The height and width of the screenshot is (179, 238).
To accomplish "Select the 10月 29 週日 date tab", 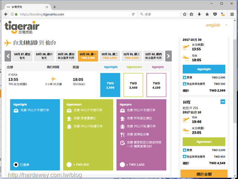I will [x=66, y=56].
